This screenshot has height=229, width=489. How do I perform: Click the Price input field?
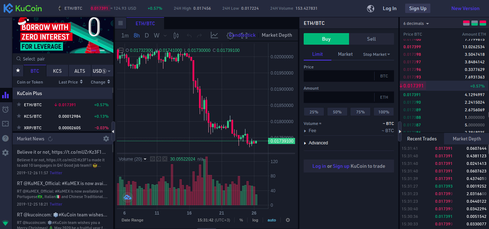[339, 76]
